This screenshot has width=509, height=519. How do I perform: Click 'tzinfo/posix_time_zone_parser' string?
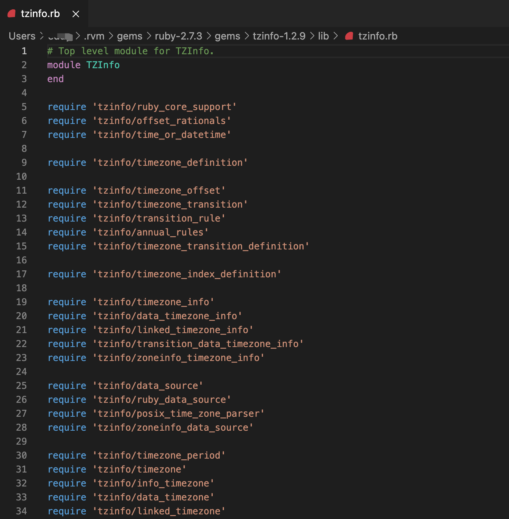pos(178,413)
